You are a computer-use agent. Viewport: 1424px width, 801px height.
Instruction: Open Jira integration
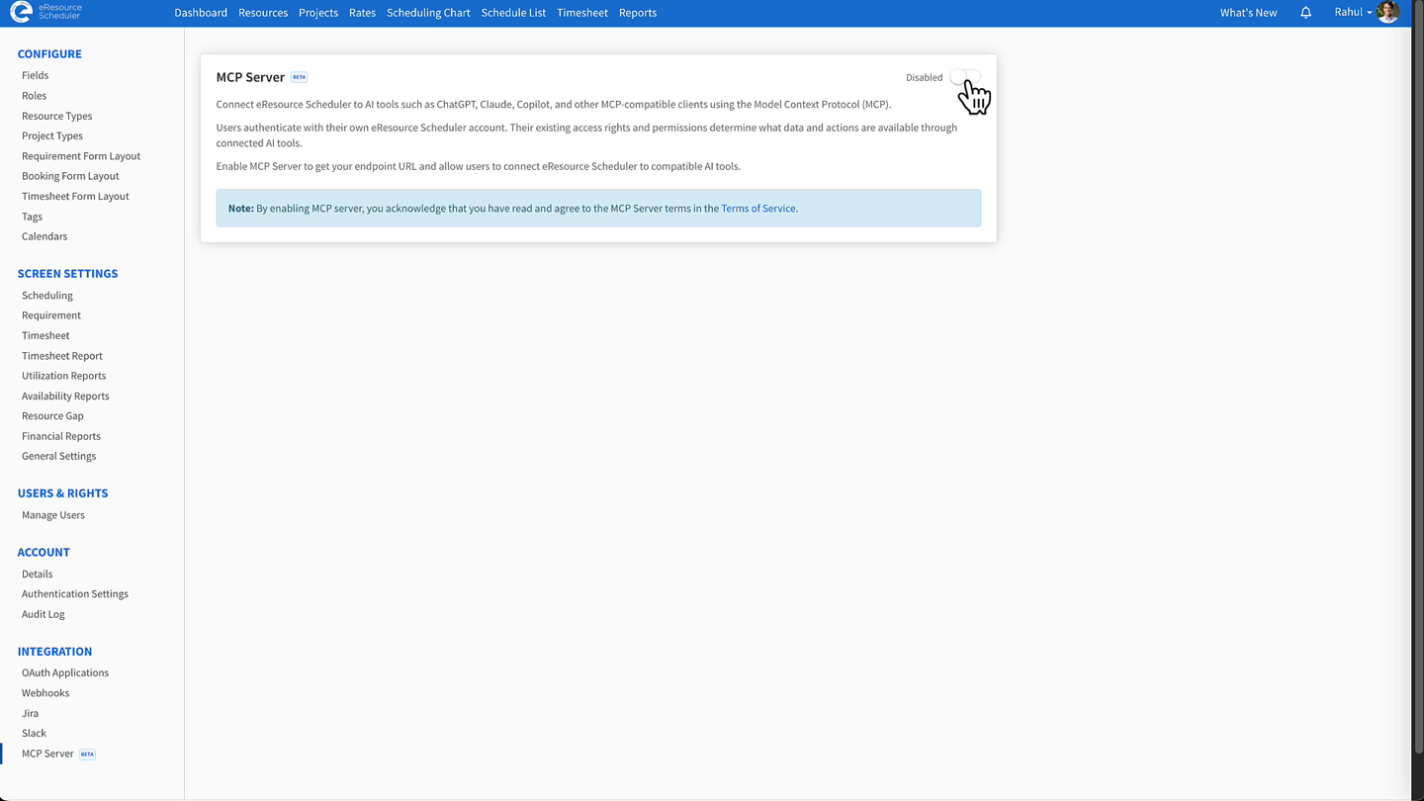tap(30, 713)
